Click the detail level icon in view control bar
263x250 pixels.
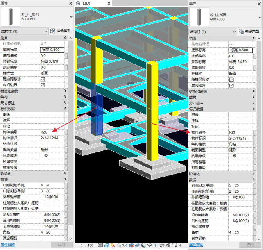100,245
